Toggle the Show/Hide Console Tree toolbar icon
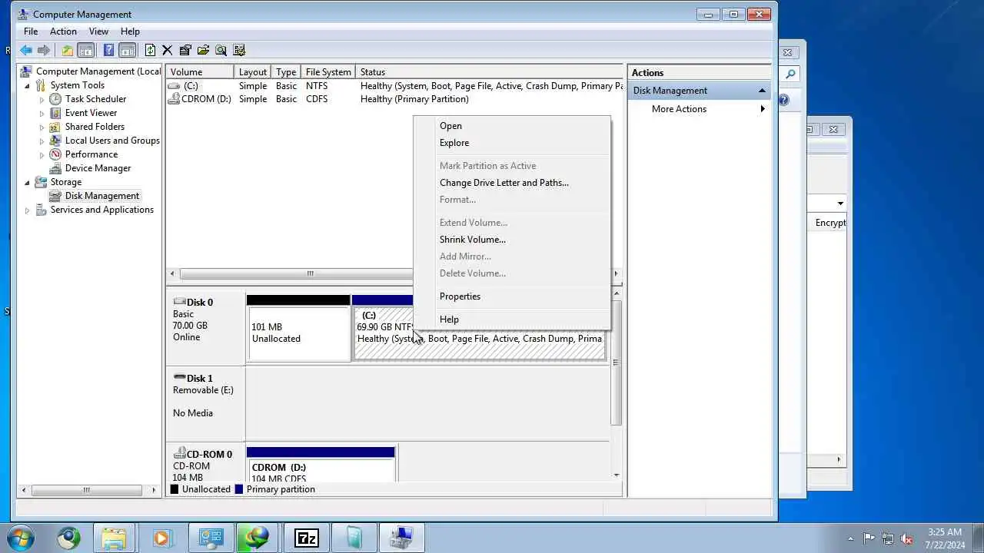The width and height of the screenshot is (984, 553). tap(86, 50)
